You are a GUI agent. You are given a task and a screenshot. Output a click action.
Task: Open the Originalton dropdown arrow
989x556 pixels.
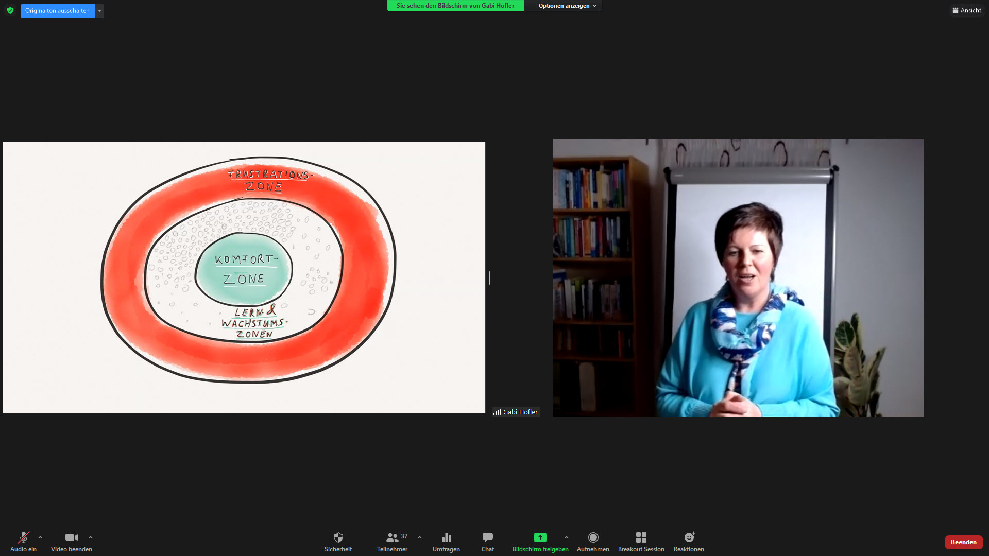(x=99, y=11)
